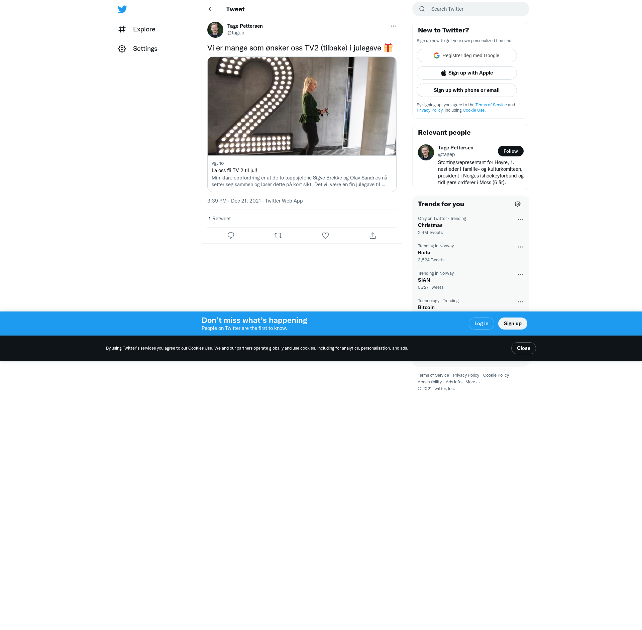Open more options for the Bitcoin trend
The image size is (642, 630).
pyautogui.click(x=520, y=302)
